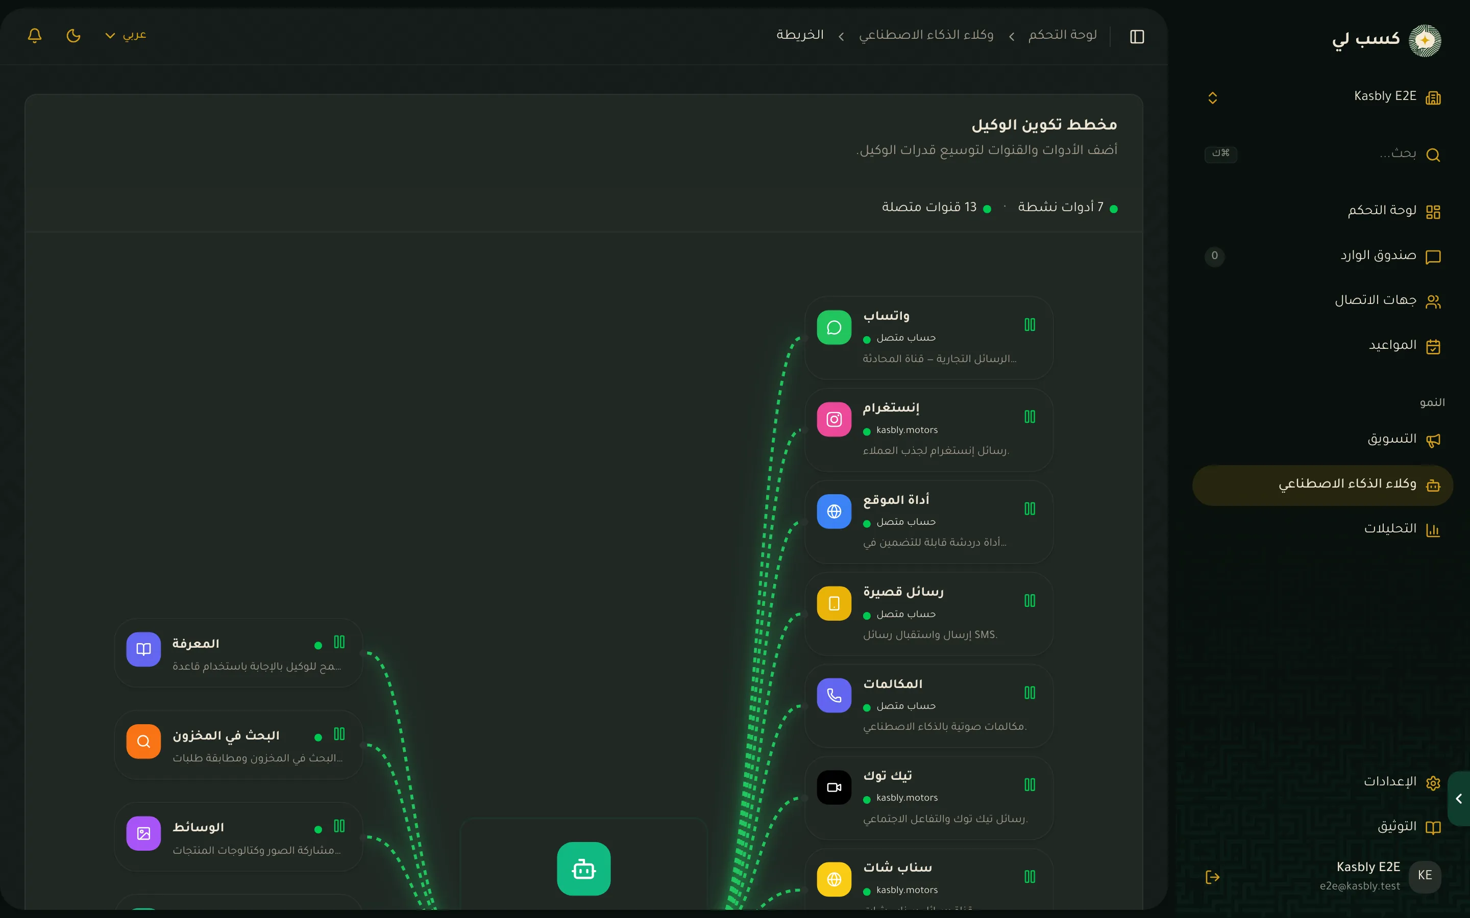Click the أداة الموقع globe icon
Screen dimensions: 1470x918
pyautogui.click(x=834, y=511)
